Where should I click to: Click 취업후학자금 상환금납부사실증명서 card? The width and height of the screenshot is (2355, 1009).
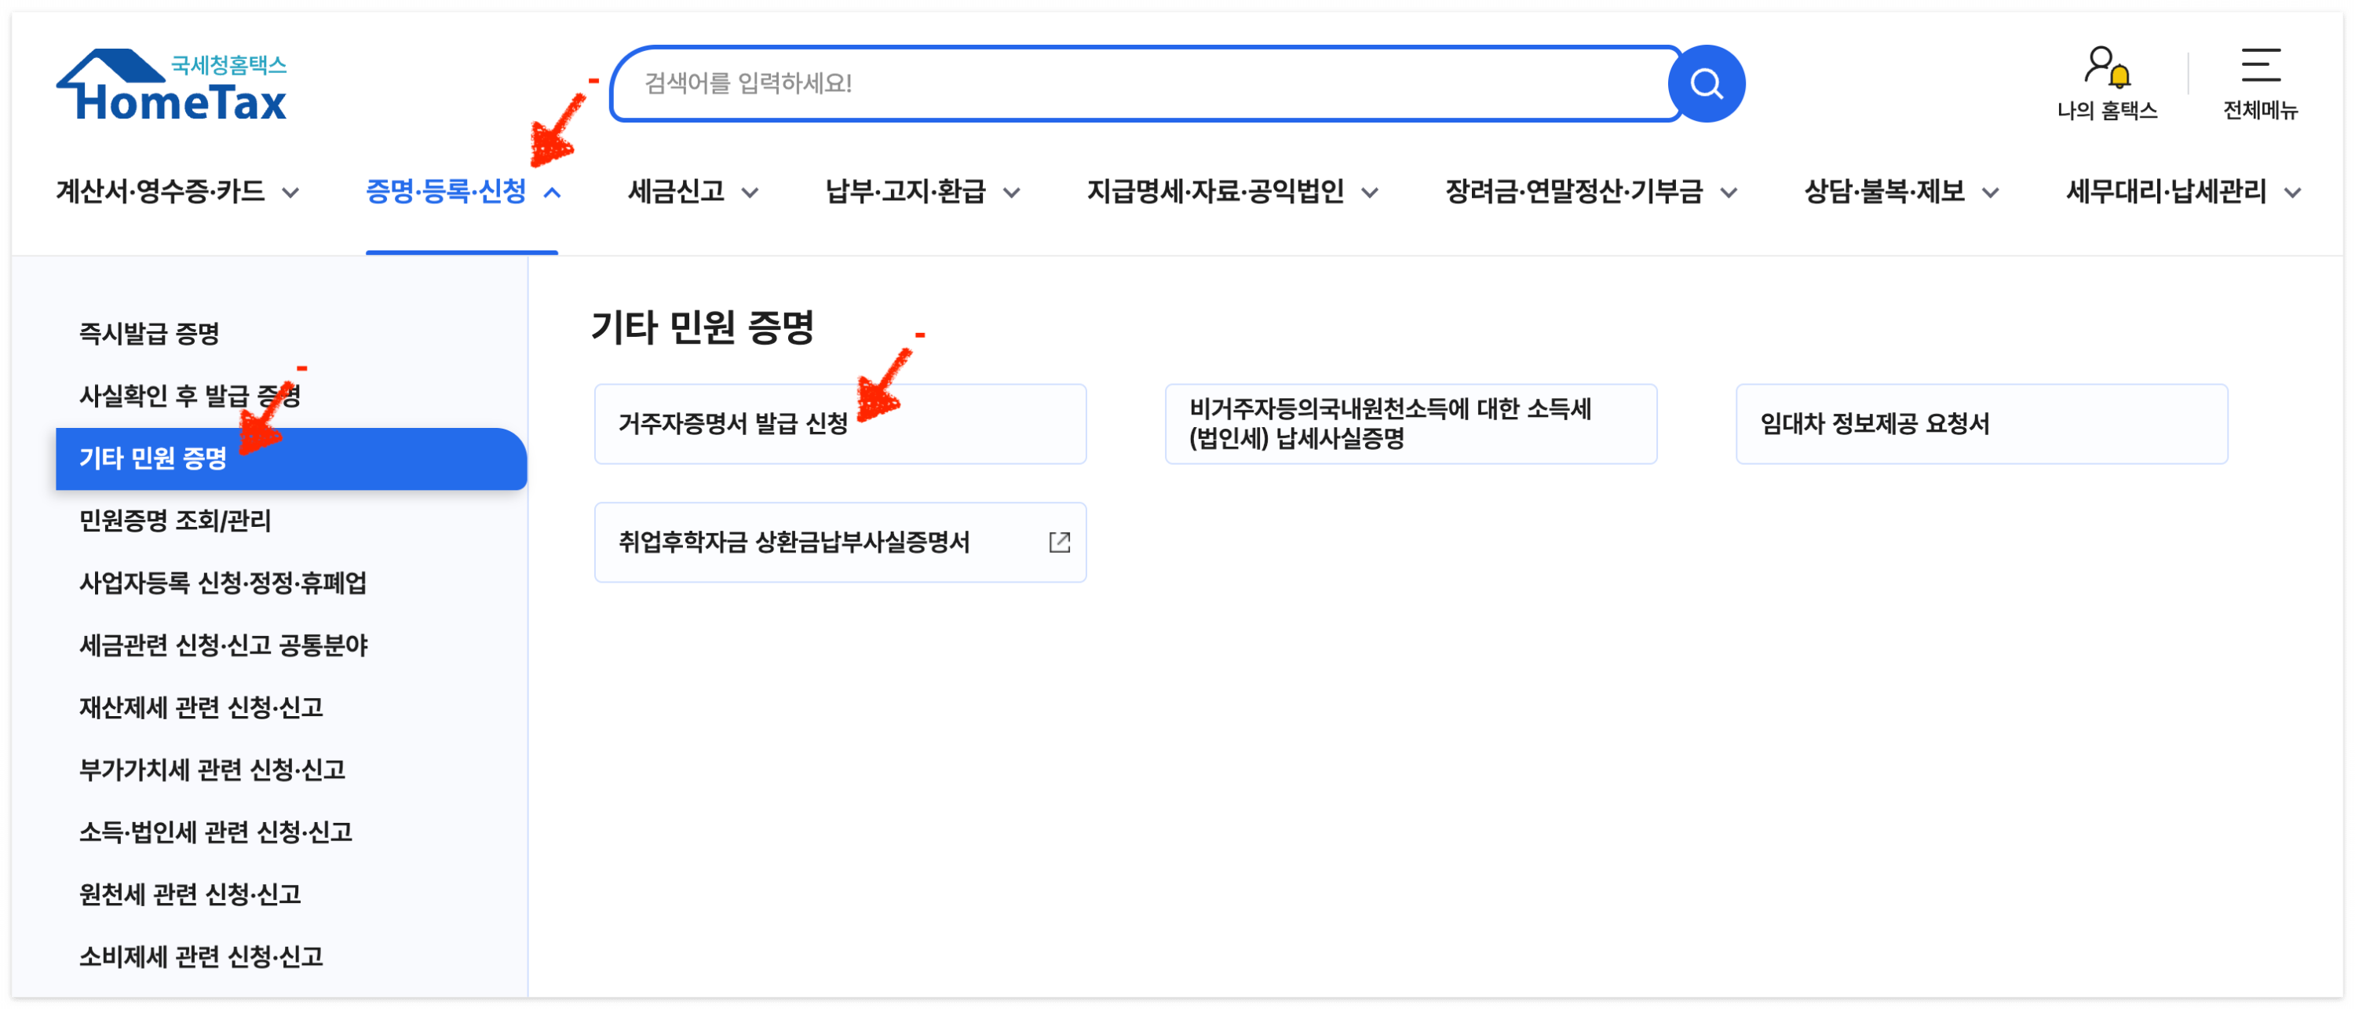840,543
